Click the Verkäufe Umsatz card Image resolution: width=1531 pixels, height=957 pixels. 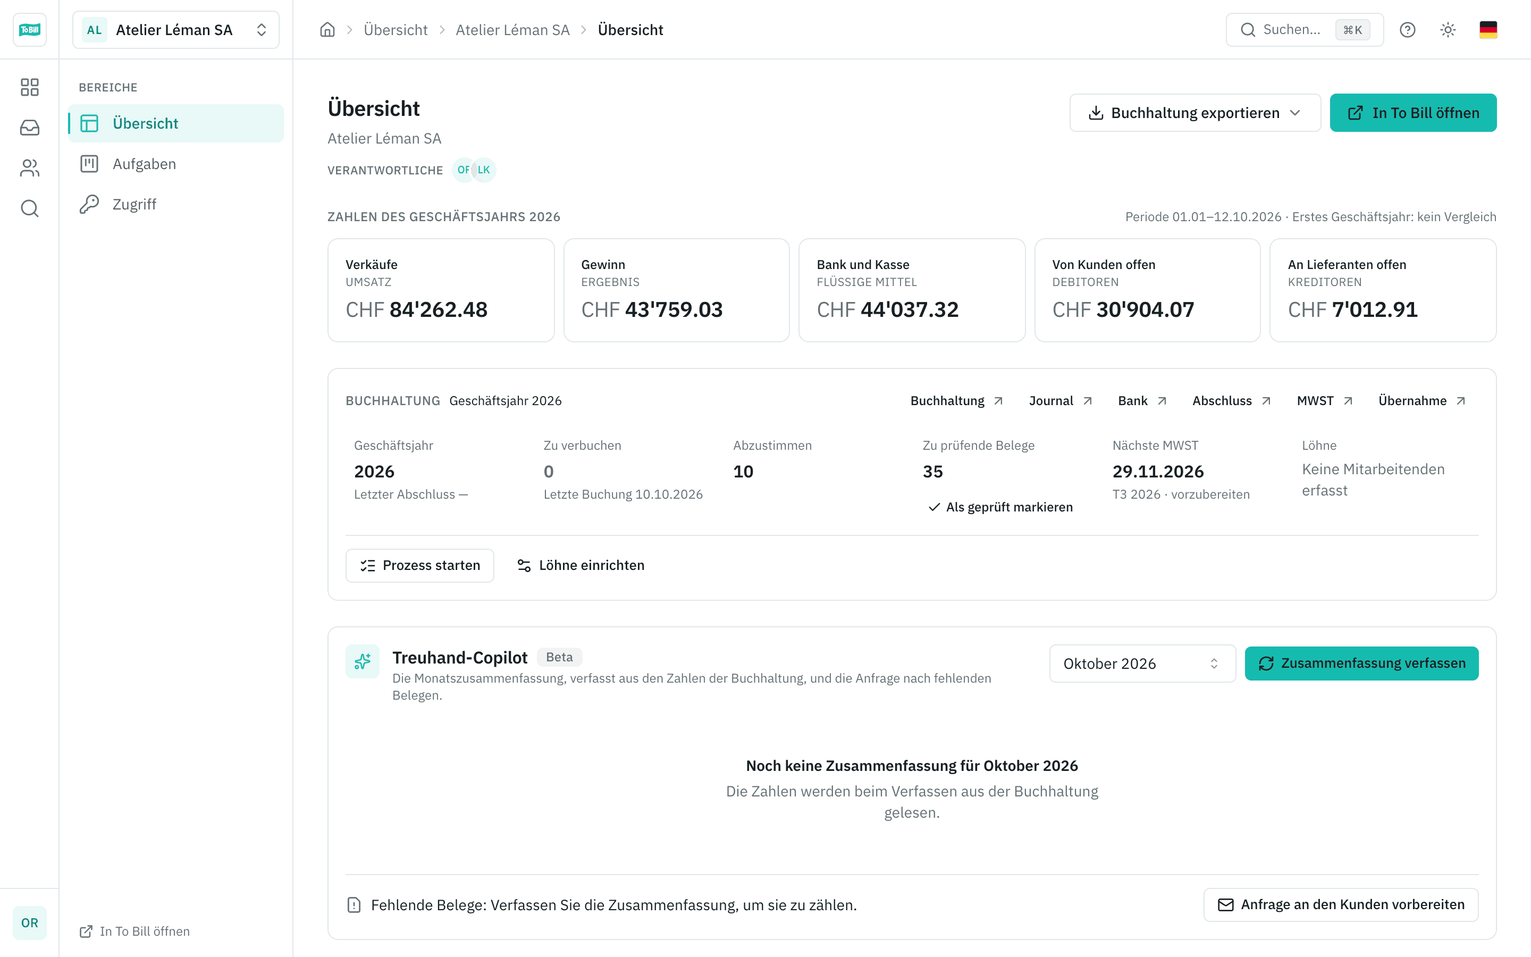click(441, 290)
